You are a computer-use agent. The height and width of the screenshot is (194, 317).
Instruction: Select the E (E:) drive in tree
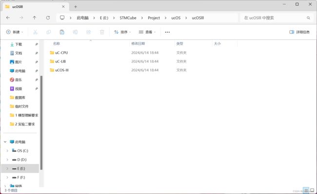[20, 169]
